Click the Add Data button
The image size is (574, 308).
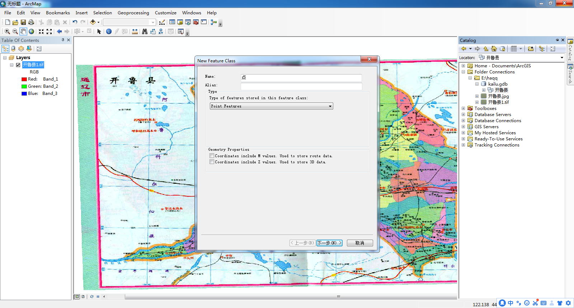93,22
